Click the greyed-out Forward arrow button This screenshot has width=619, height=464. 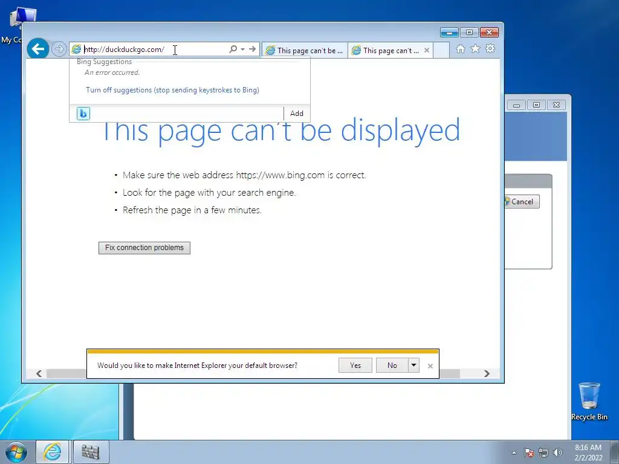(59, 49)
